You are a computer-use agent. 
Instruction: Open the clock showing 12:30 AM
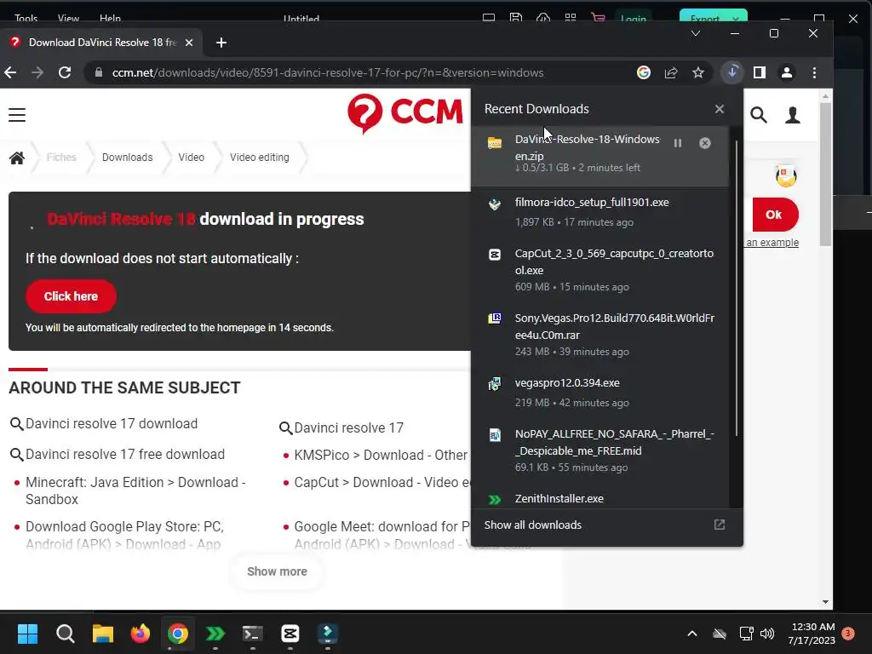click(812, 634)
